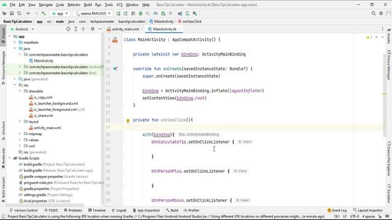Click the editor vertical scrollbar
The image size is (392, 220).
[x=384, y=95]
